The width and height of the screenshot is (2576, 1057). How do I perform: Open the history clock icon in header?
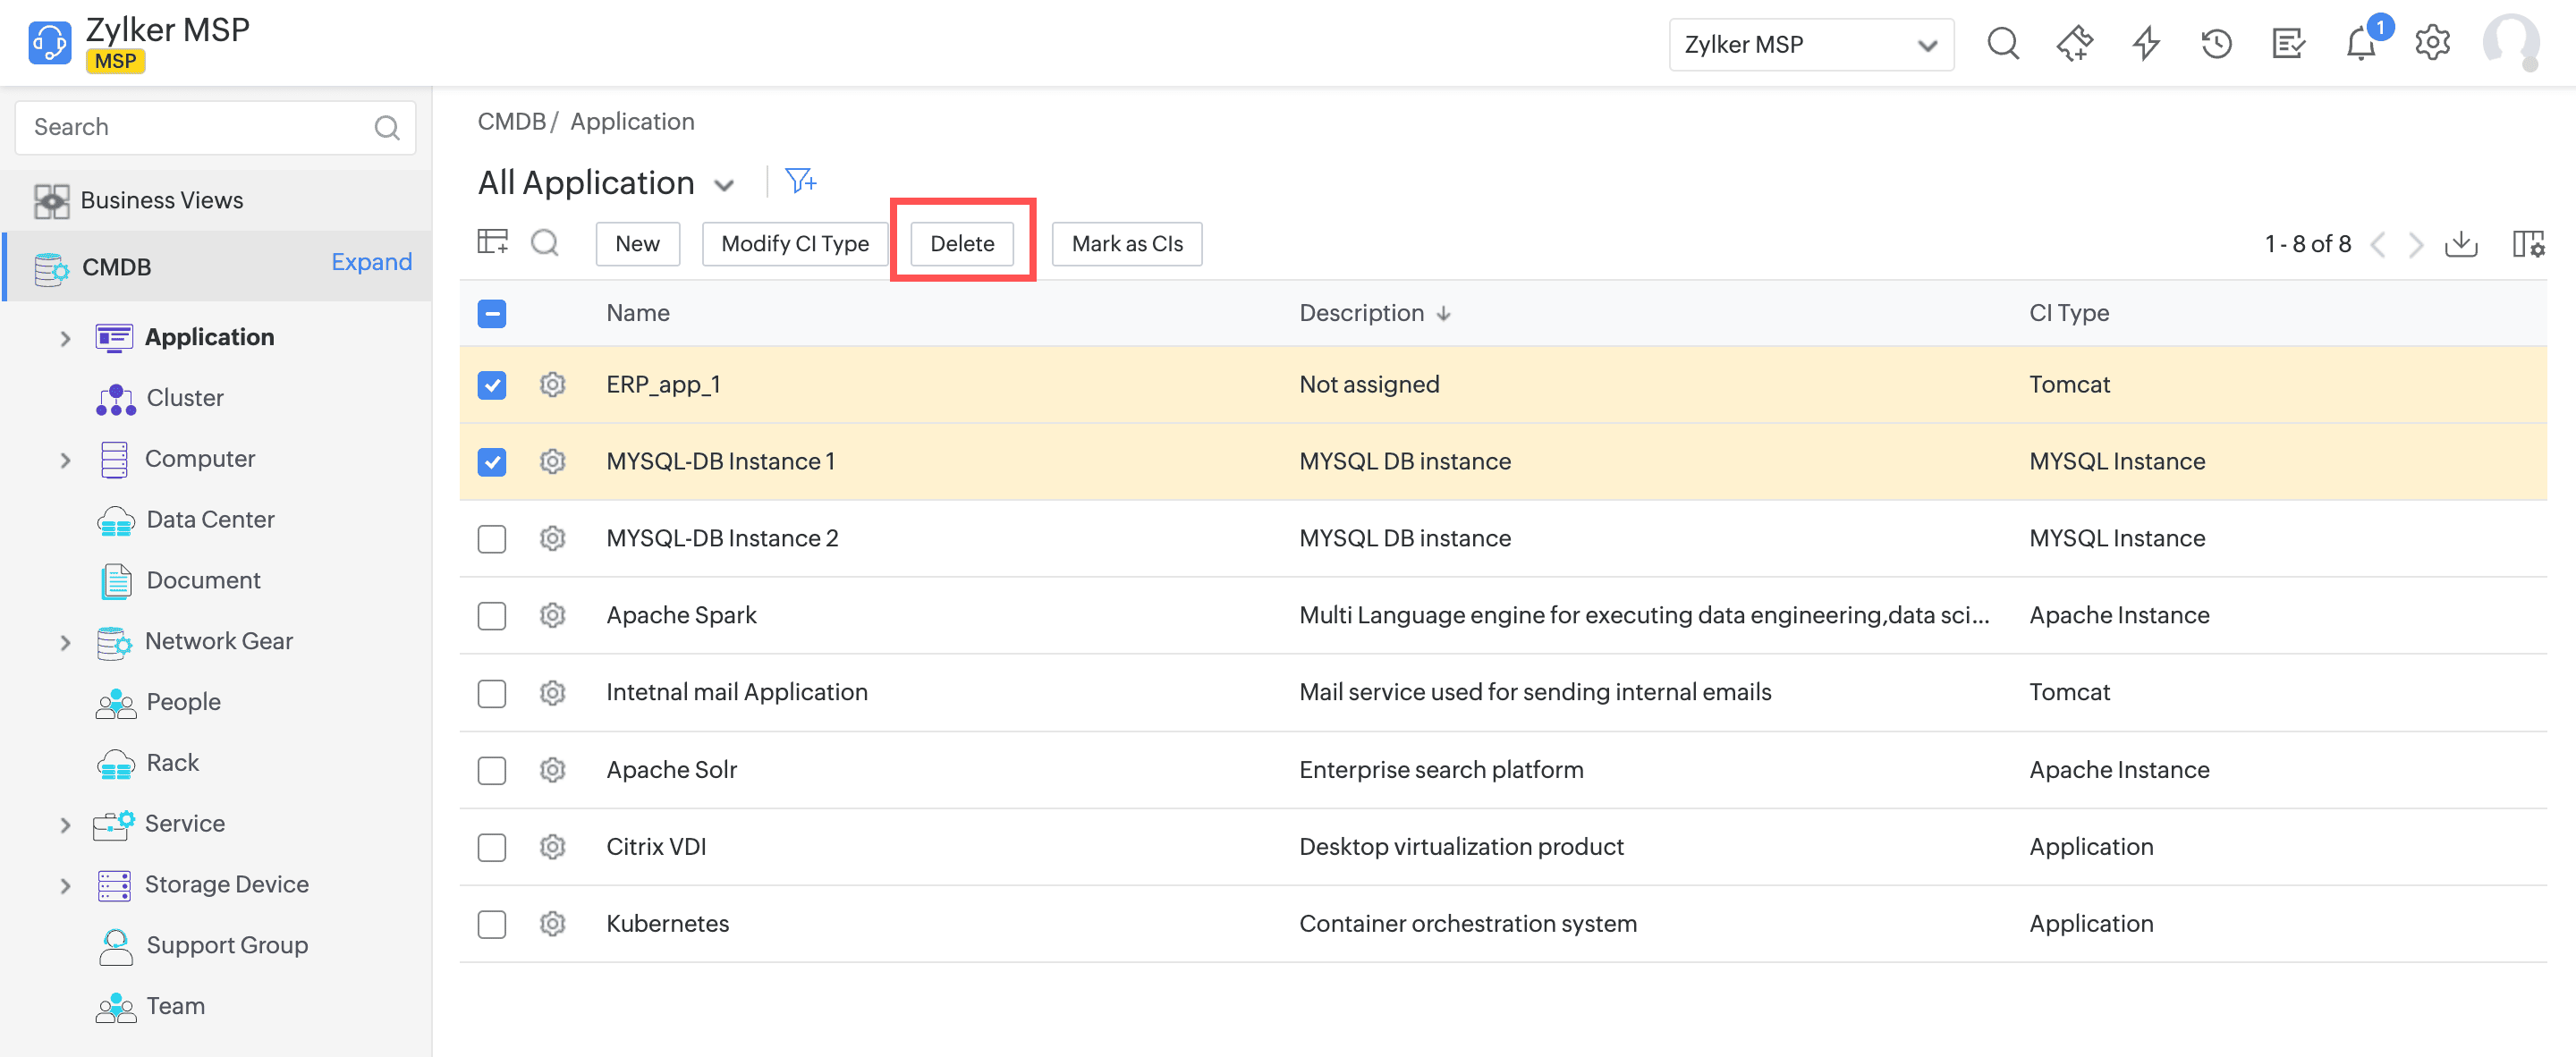(2216, 44)
